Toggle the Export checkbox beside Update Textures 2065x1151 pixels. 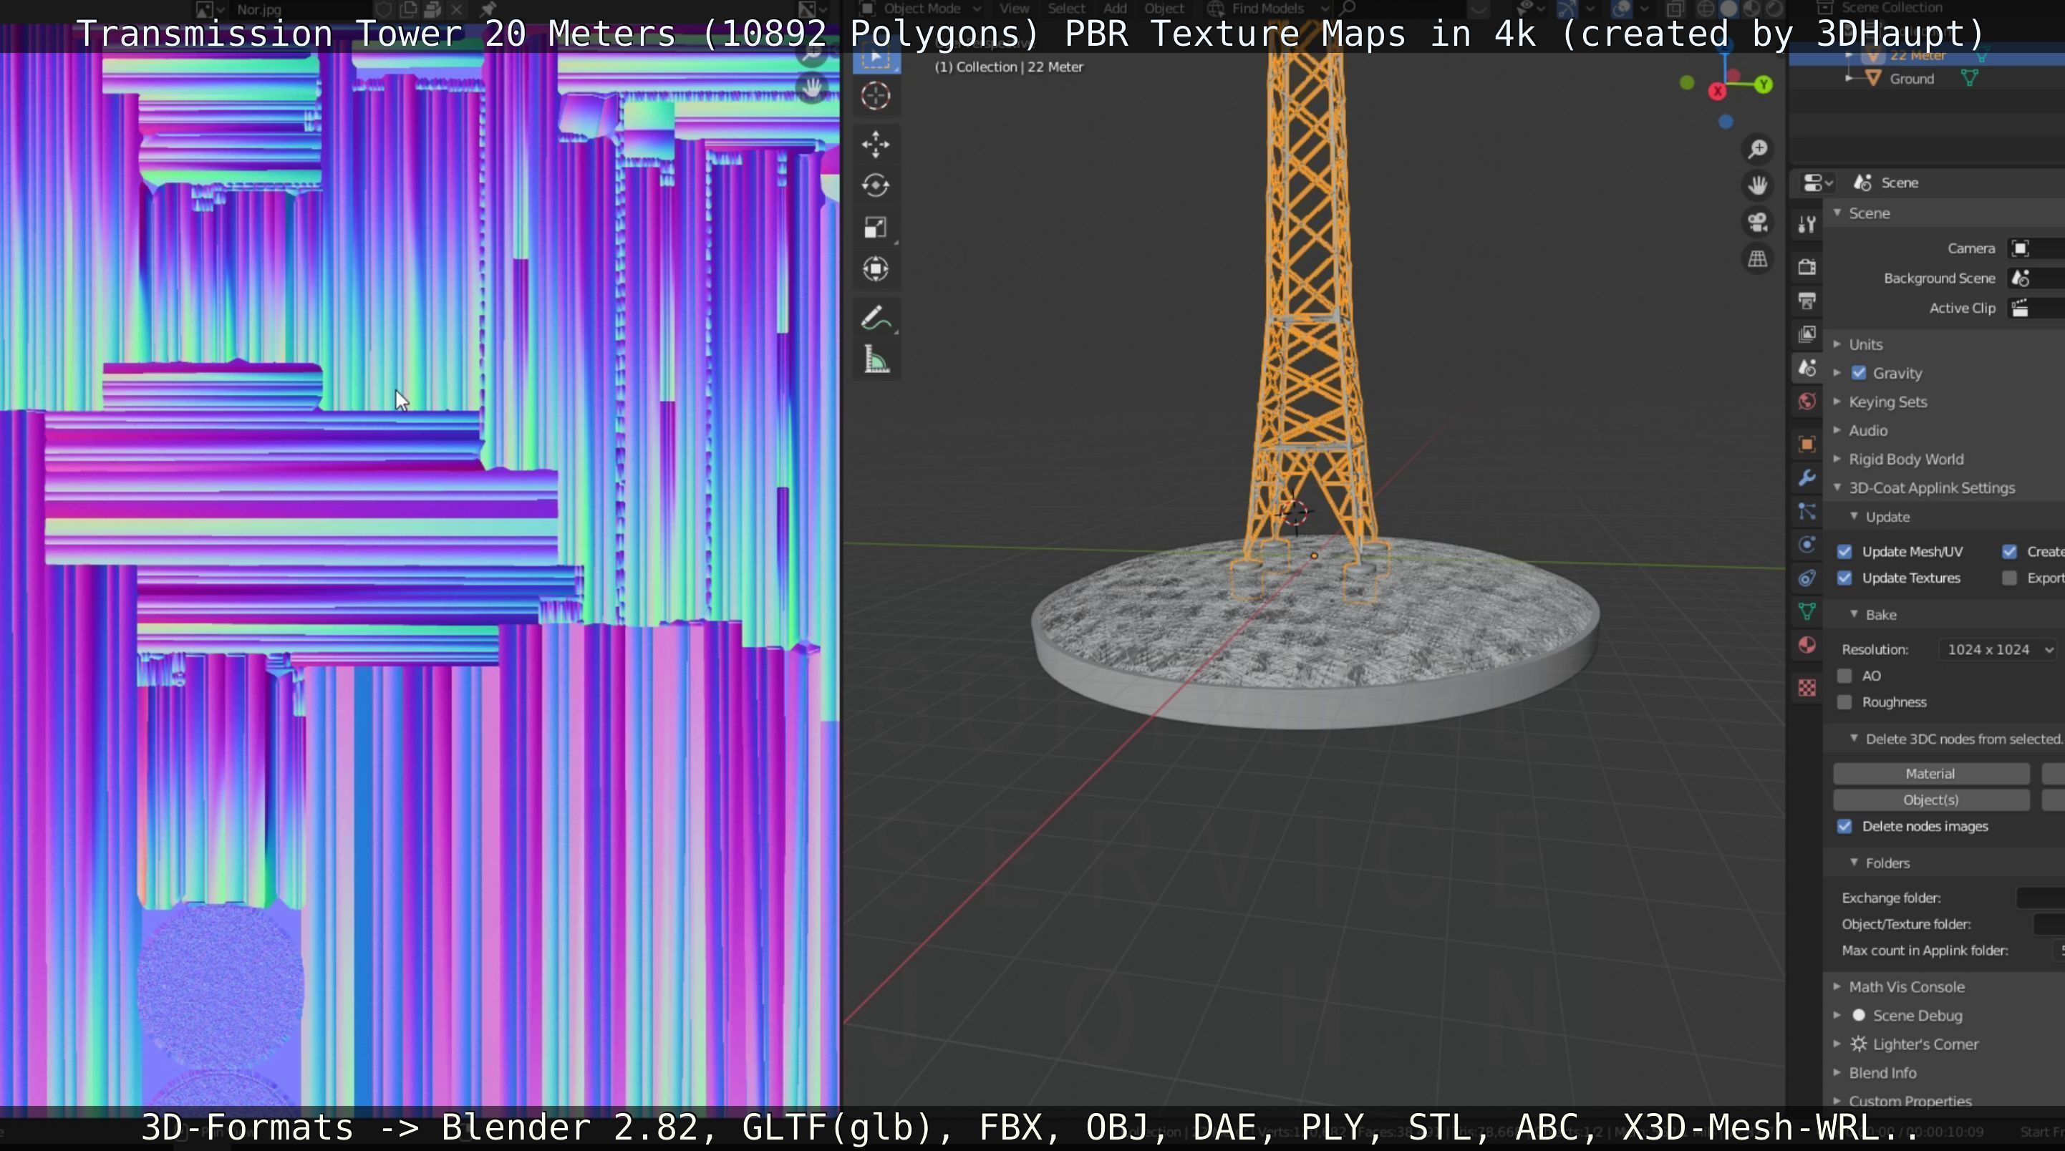click(2009, 578)
